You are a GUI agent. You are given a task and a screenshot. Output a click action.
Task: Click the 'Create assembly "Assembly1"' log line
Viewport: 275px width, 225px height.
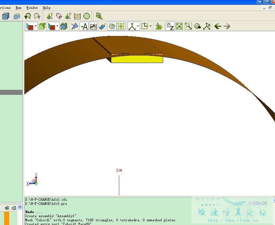(51, 216)
